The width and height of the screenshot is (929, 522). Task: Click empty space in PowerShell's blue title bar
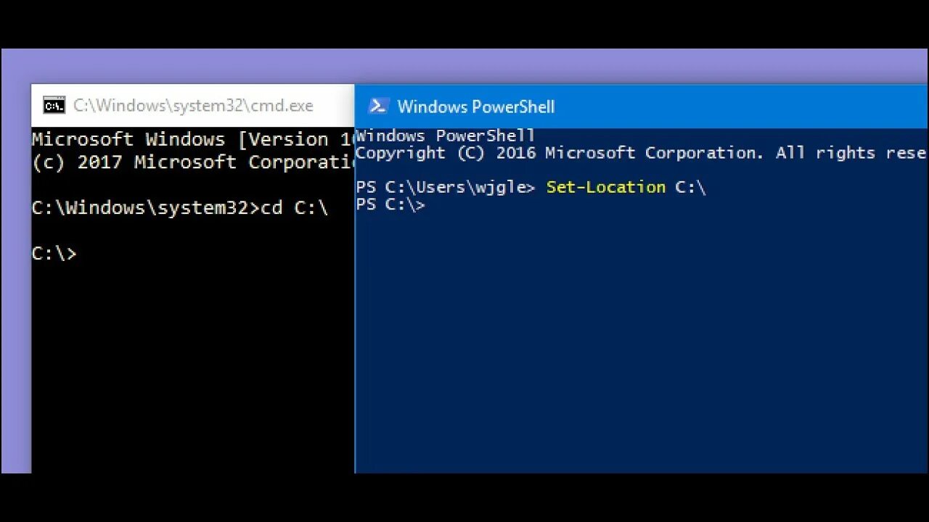click(x=740, y=107)
